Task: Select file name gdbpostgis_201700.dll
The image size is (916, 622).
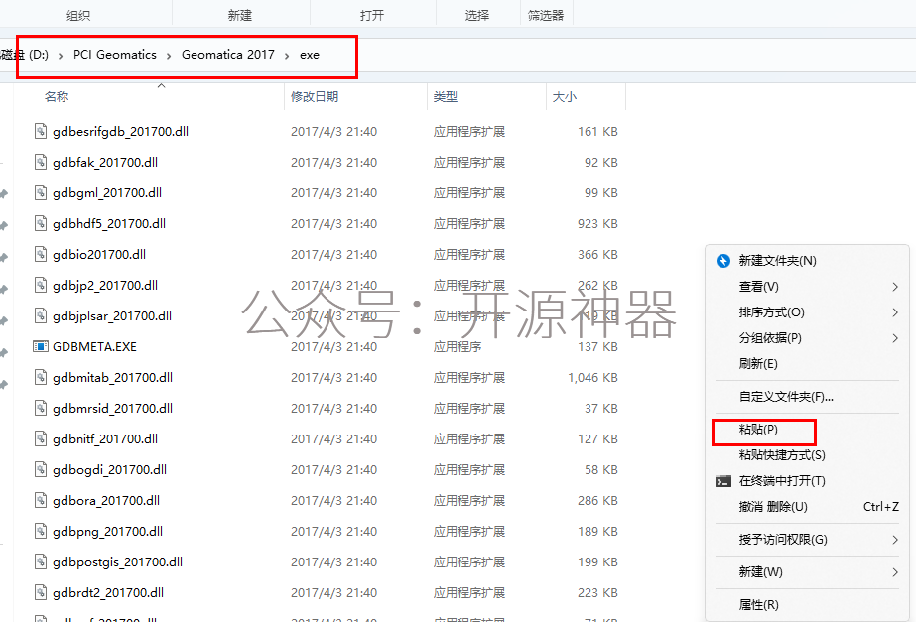Action: tap(117, 562)
